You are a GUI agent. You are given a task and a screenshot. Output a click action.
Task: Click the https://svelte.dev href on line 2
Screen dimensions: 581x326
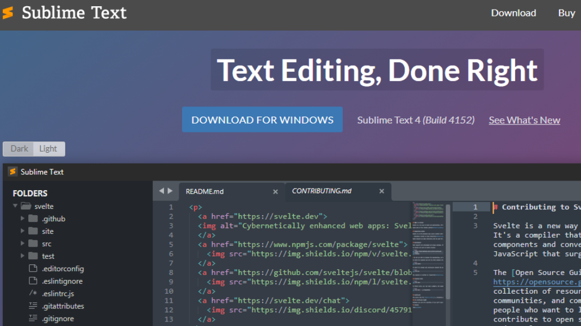click(x=278, y=216)
